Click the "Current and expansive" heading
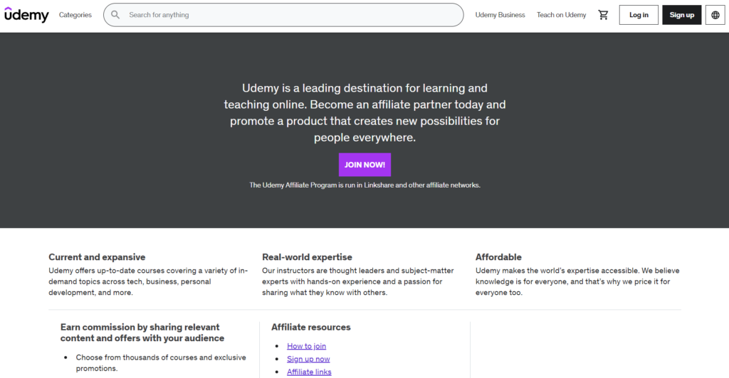 tap(97, 257)
